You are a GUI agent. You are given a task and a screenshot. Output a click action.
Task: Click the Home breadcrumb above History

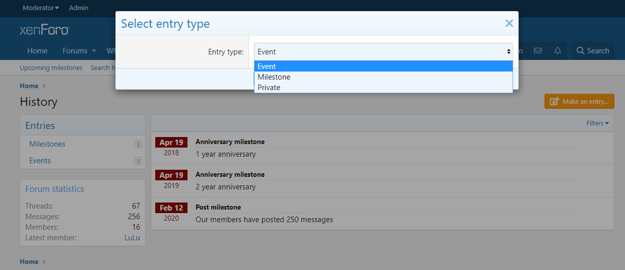tap(29, 86)
